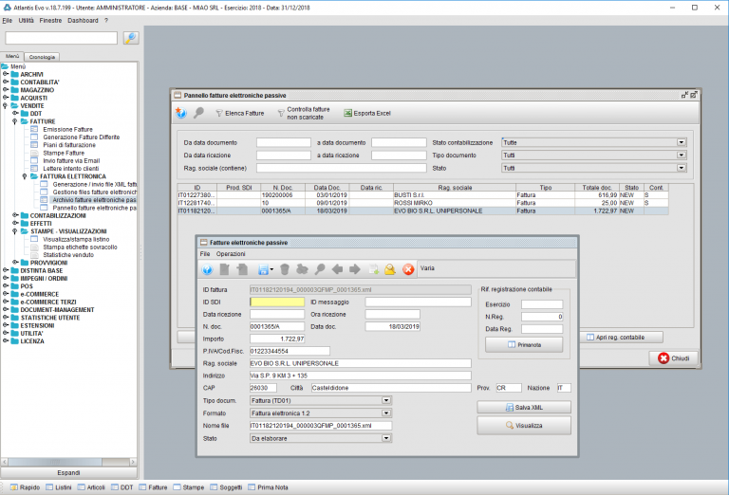The height and width of the screenshot is (495, 729).
Task: Select Gestione files fatture elettroniche tree item
Action: tap(95, 192)
